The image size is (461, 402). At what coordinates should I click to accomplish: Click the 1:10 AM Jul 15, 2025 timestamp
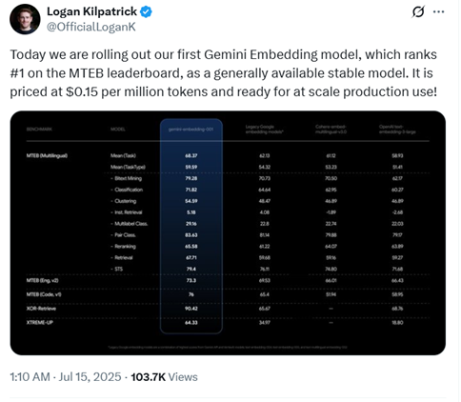coord(66,377)
